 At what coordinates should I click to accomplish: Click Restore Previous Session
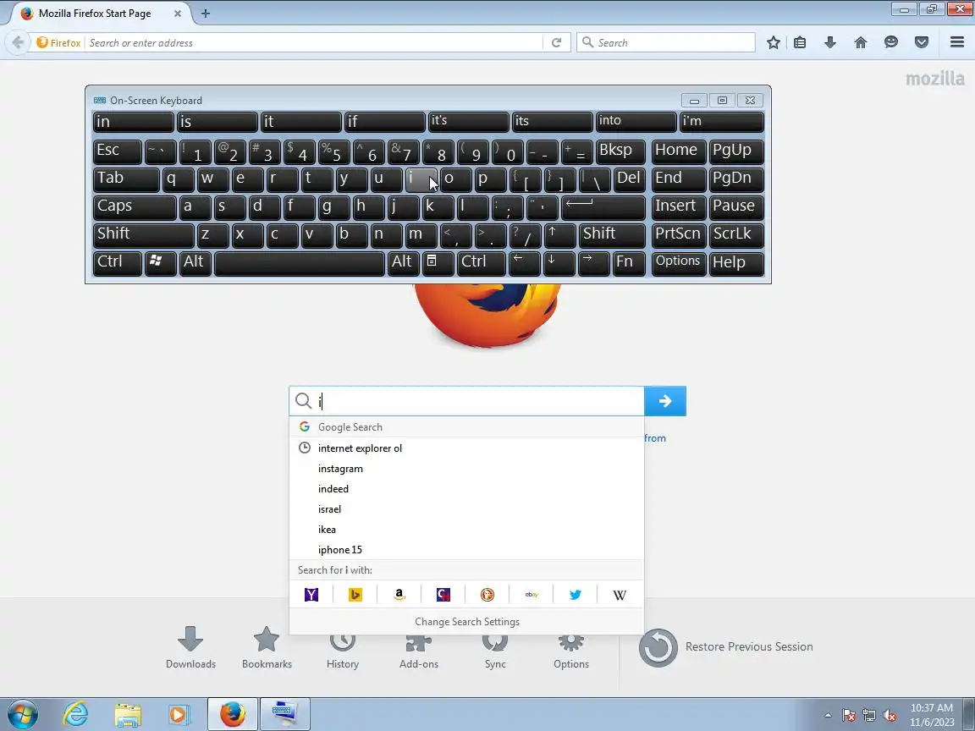click(725, 647)
